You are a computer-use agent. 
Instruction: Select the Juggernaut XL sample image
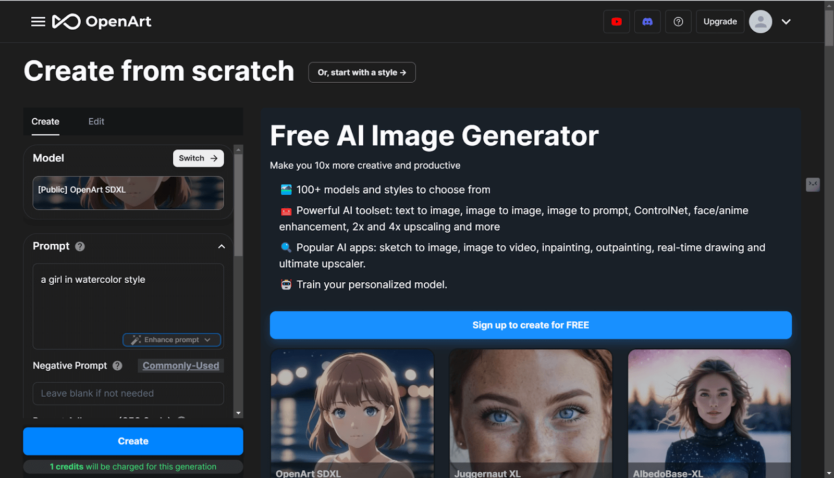[531, 413]
